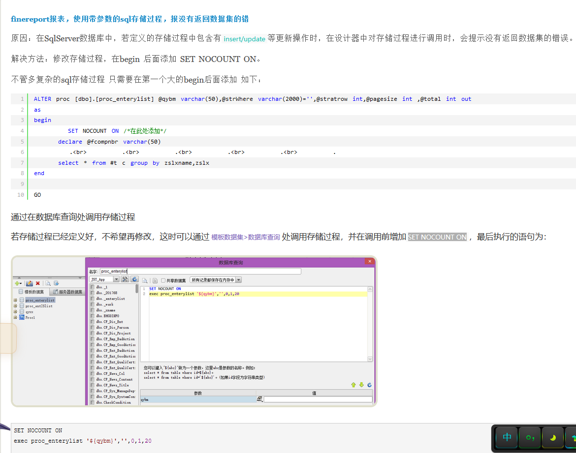Close the 数据库查询 dialog
Viewport: 576px width, 453px height.
[370, 261]
